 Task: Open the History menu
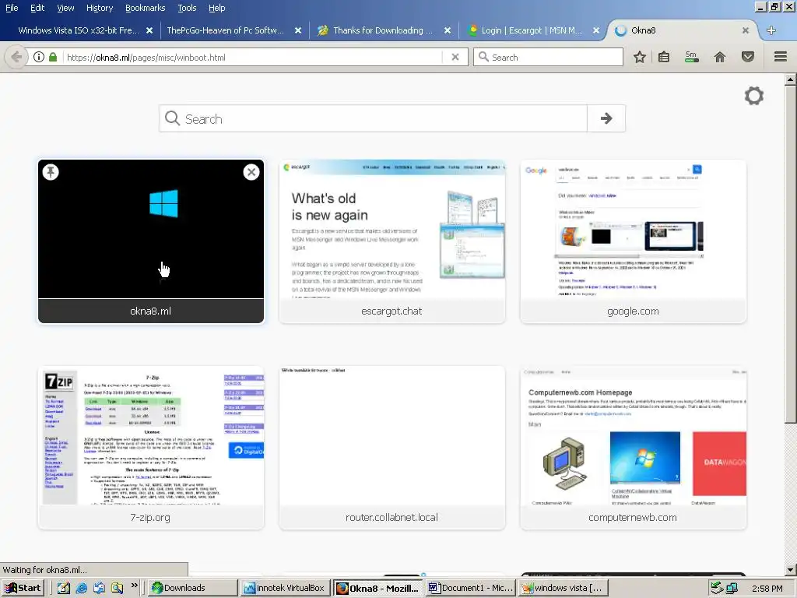[100, 8]
